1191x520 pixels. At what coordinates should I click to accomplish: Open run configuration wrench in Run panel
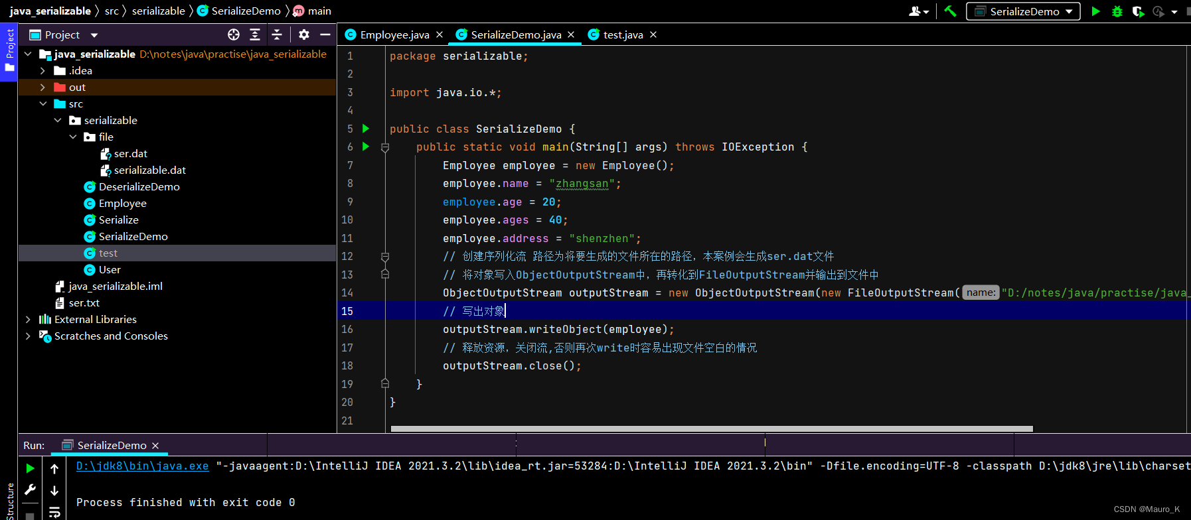point(30,489)
